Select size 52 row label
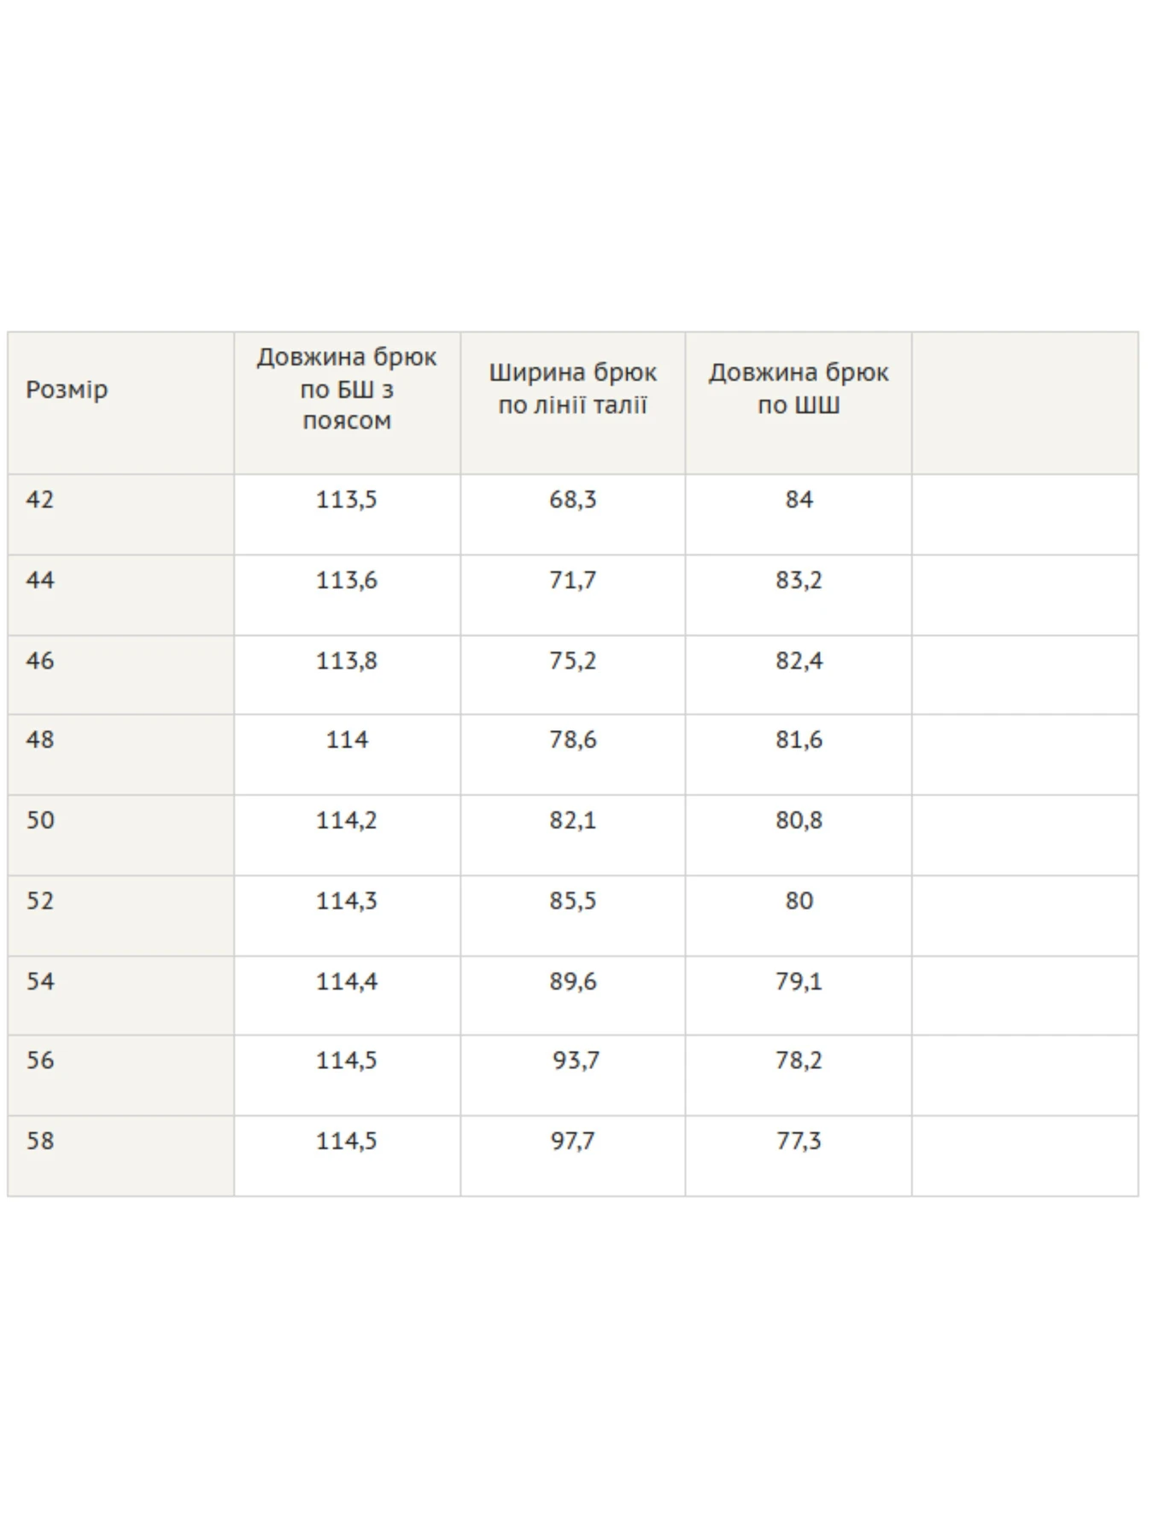This screenshot has width=1153, height=1537. tap(40, 901)
